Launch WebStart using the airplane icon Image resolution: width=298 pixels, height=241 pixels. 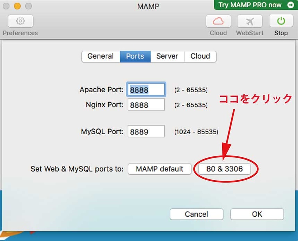click(x=249, y=21)
